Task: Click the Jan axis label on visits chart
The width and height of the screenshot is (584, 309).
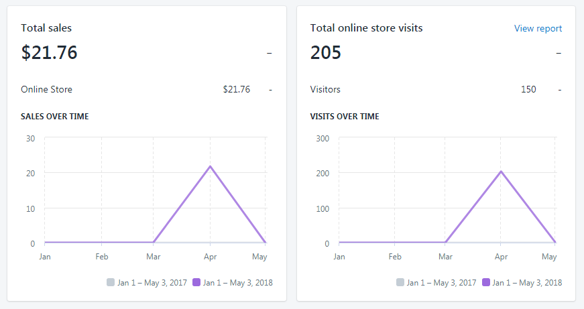Action: pos(339,257)
